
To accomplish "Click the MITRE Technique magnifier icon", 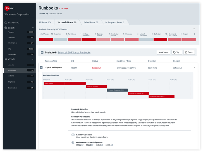I will pos(73,143).
